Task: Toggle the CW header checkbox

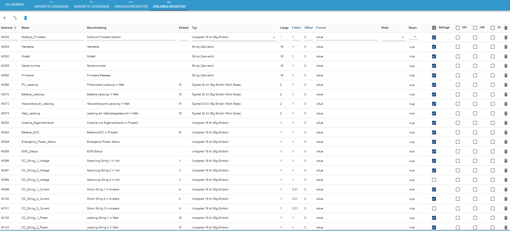Action: click(475, 28)
